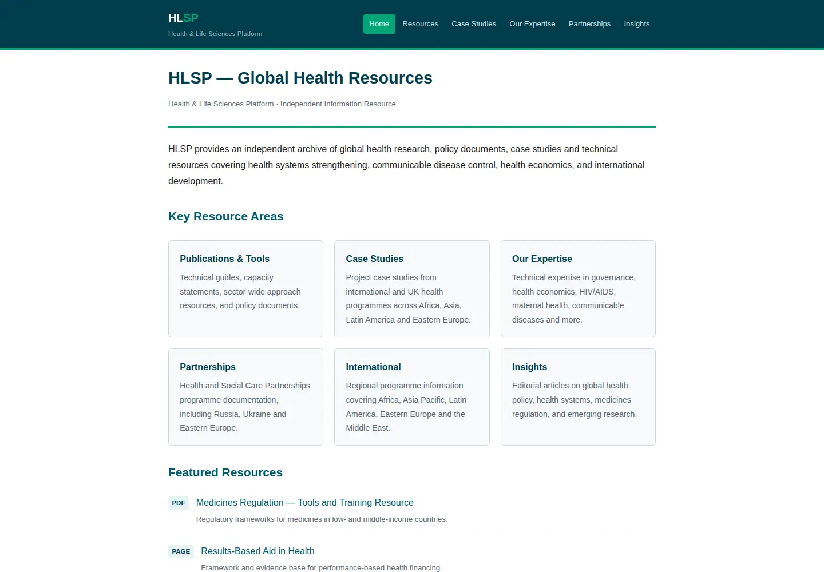
Task: Click the PAGE badge beside Results-Based Aid
Action: [x=181, y=551]
